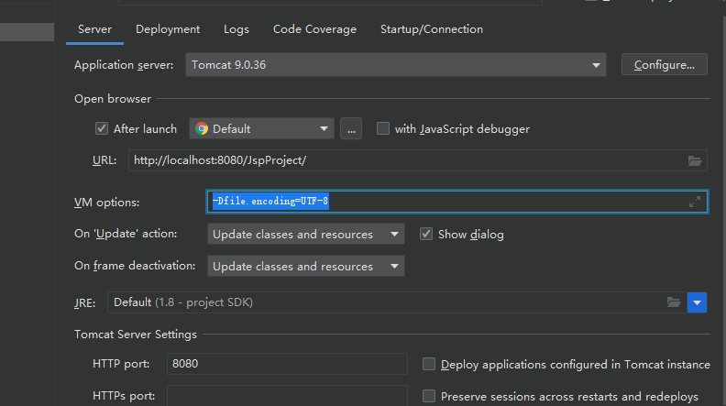Click into the HTTP port field
726x406 pixels.
287,364
